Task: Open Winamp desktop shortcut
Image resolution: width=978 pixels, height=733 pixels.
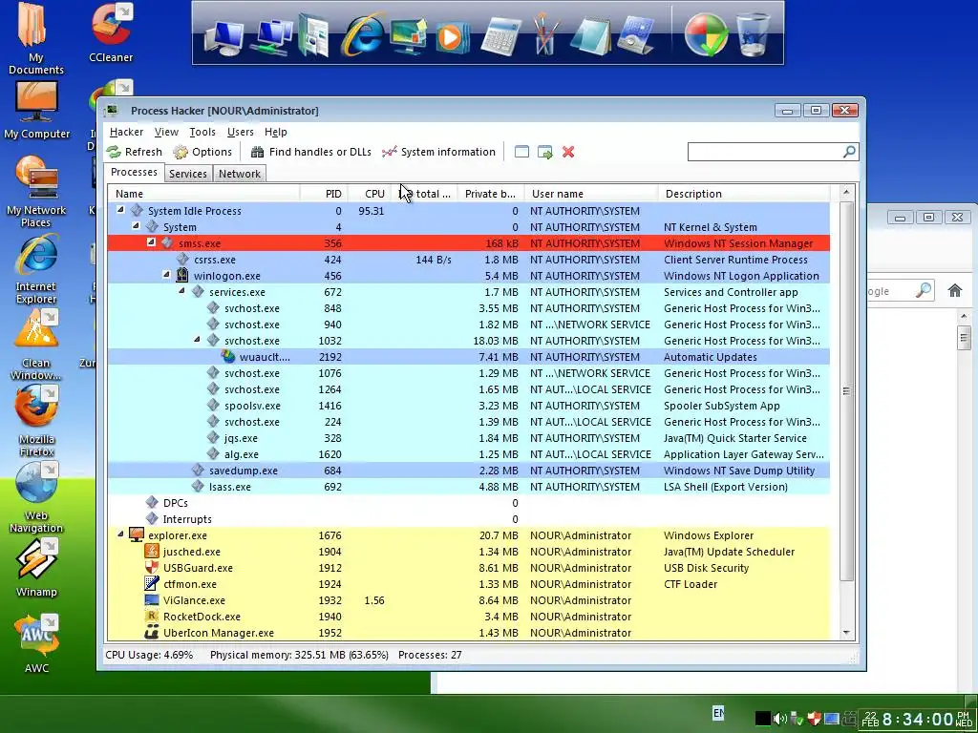Action: tap(36, 567)
